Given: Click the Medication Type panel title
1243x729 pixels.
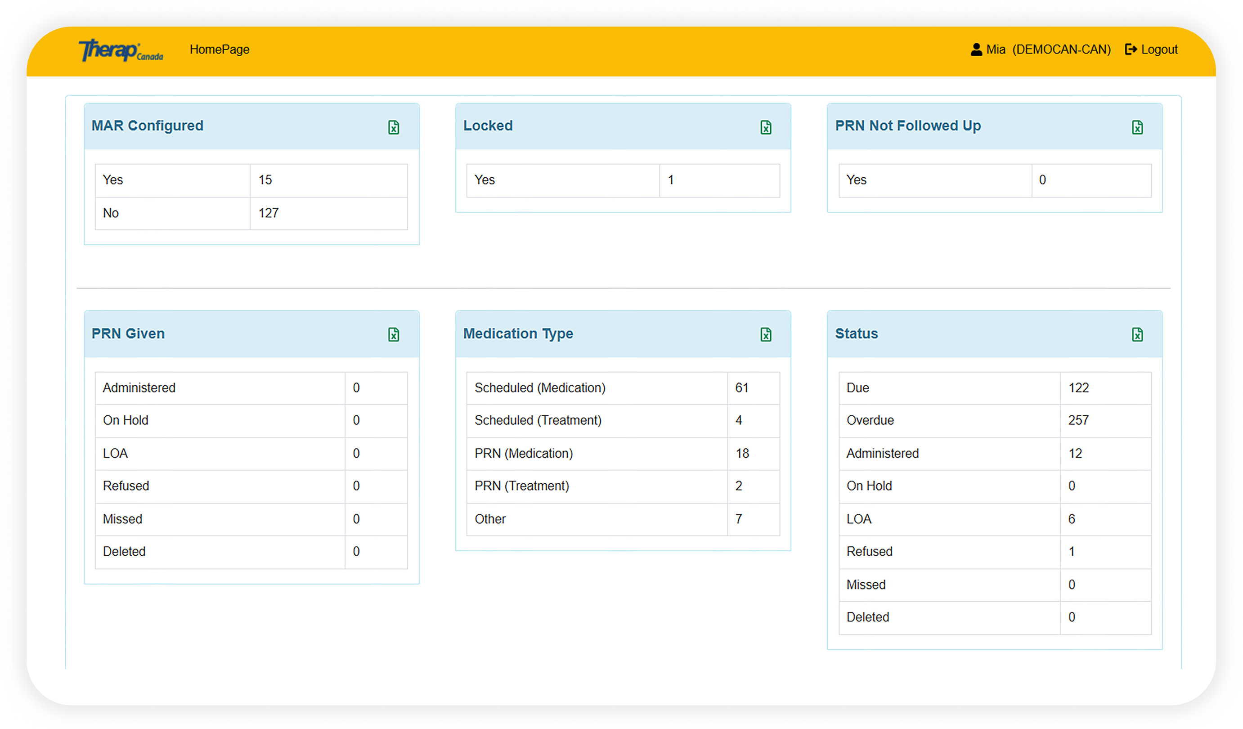Looking at the screenshot, I should (x=518, y=333).
